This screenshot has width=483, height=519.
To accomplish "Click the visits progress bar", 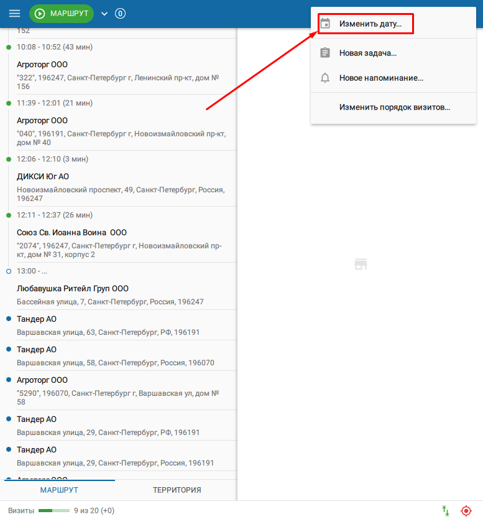I will tap(54, 510).
